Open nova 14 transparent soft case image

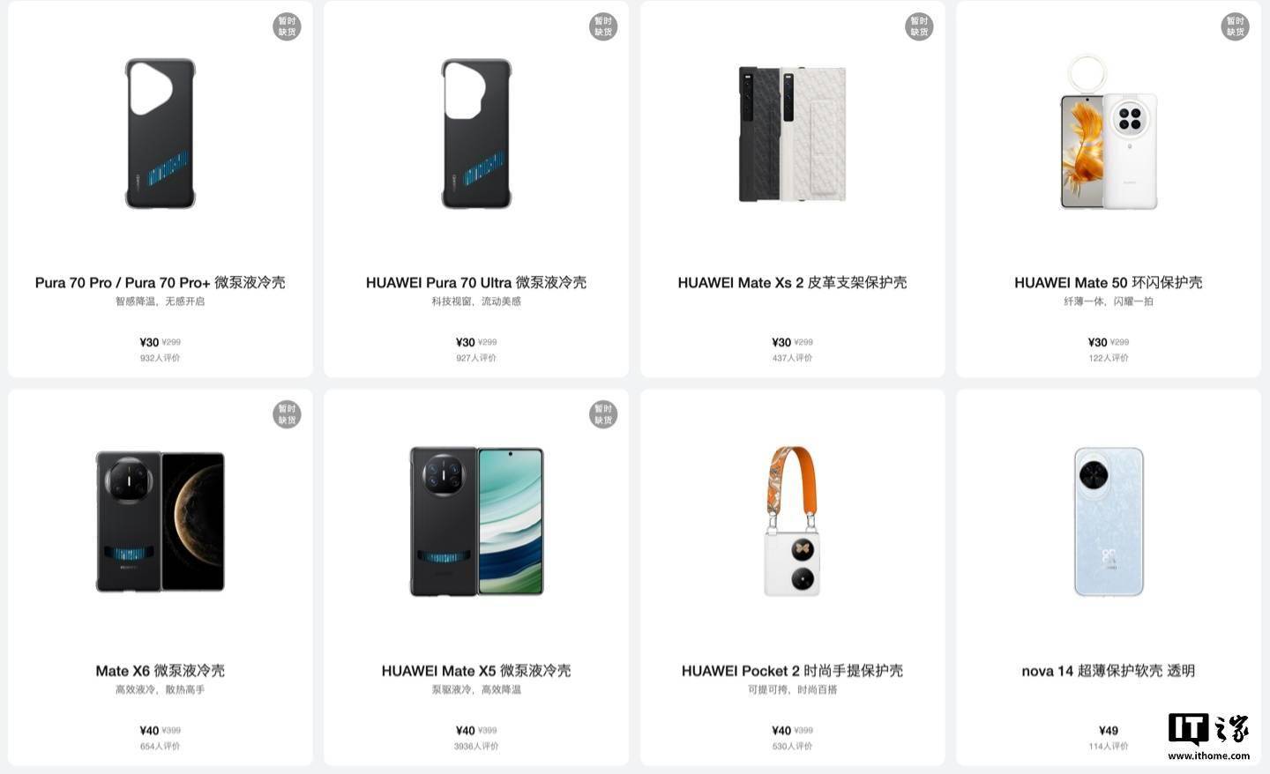(1109, 522)
